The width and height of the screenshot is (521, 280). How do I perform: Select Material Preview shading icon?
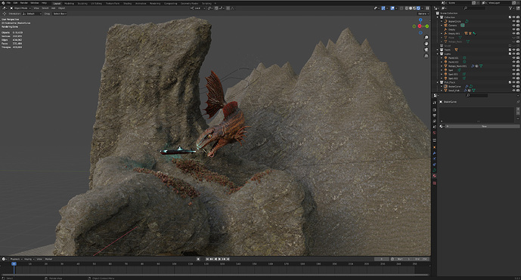click(x=414, y=8)
